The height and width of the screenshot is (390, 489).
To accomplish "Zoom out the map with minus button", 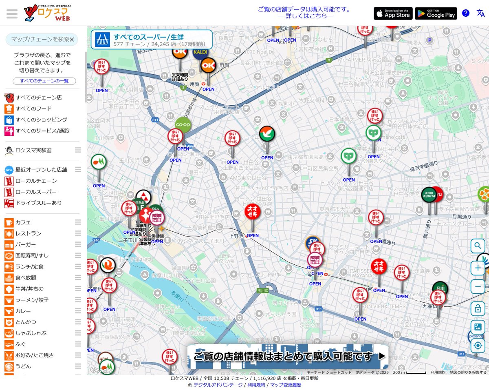I will 478,286.
